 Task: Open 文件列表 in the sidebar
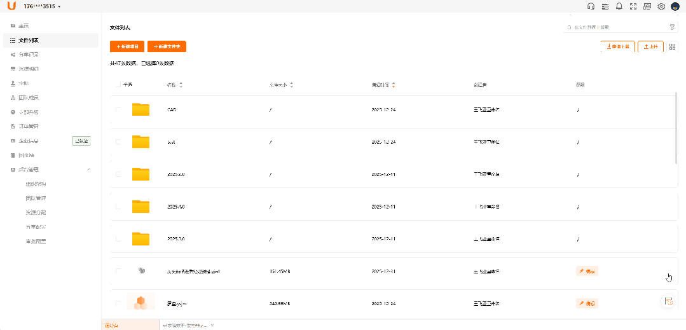(28, 40)
